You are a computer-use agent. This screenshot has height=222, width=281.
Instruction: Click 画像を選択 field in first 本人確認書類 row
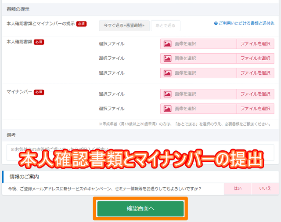pos(198,44)
